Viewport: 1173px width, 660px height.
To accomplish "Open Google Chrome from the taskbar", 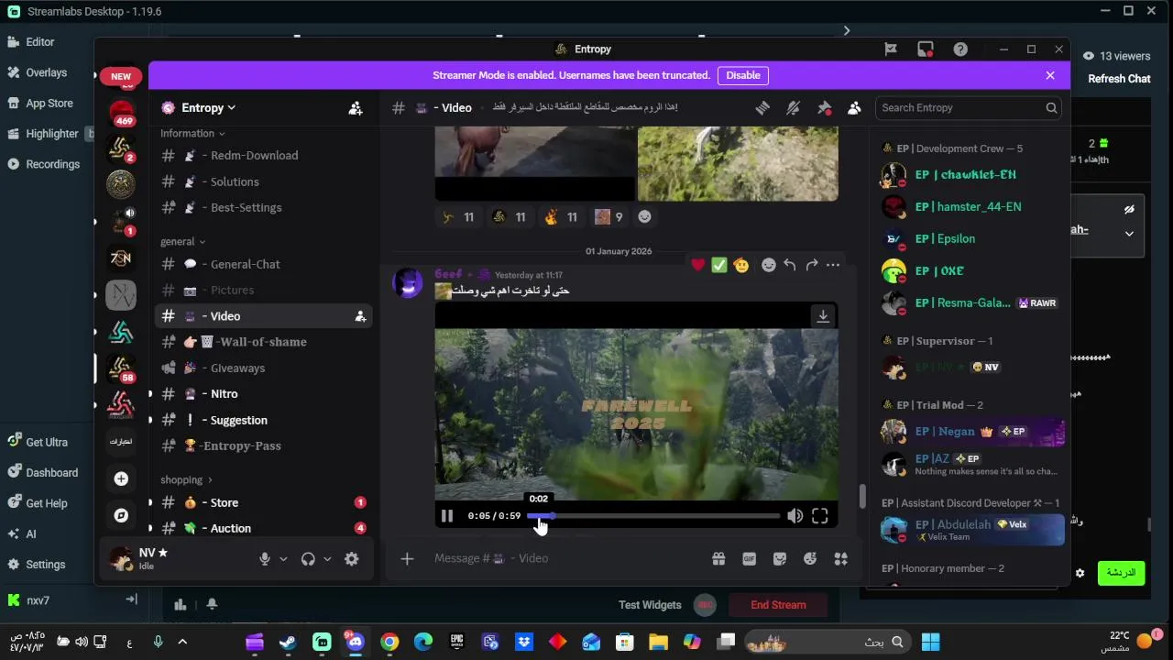I will coord(389,643).
